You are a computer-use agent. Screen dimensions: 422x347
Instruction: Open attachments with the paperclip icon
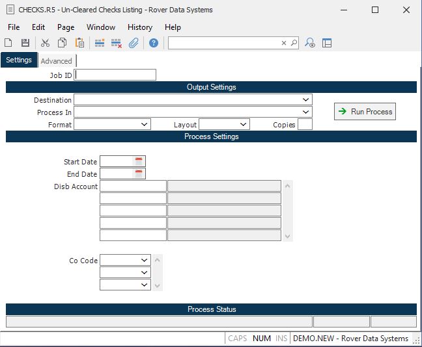click(134, 43)
